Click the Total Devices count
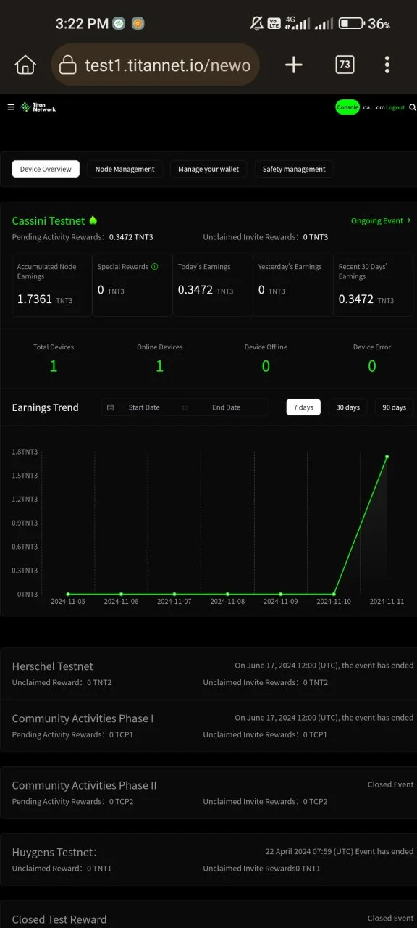Screen dimensions: 417x928 pos(54,366)
